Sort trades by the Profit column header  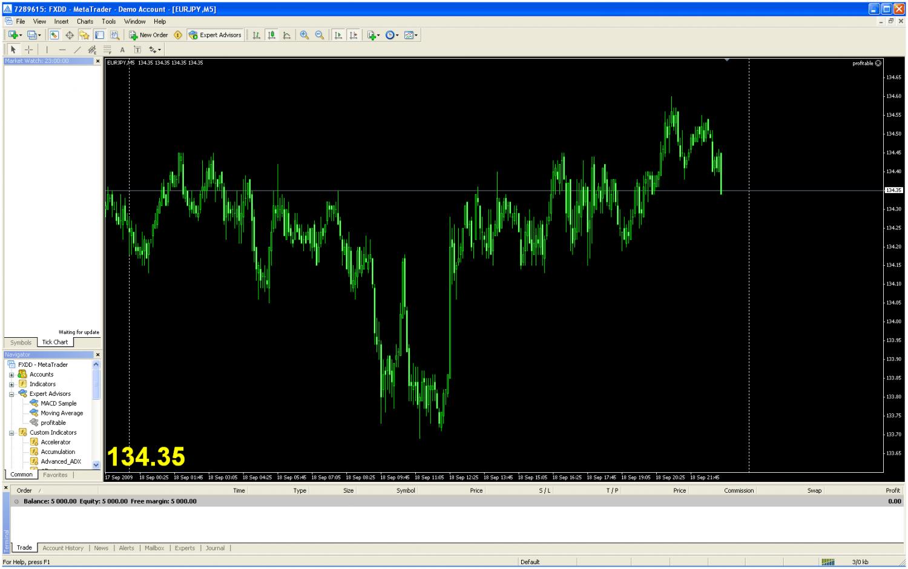tap(892, 491)
